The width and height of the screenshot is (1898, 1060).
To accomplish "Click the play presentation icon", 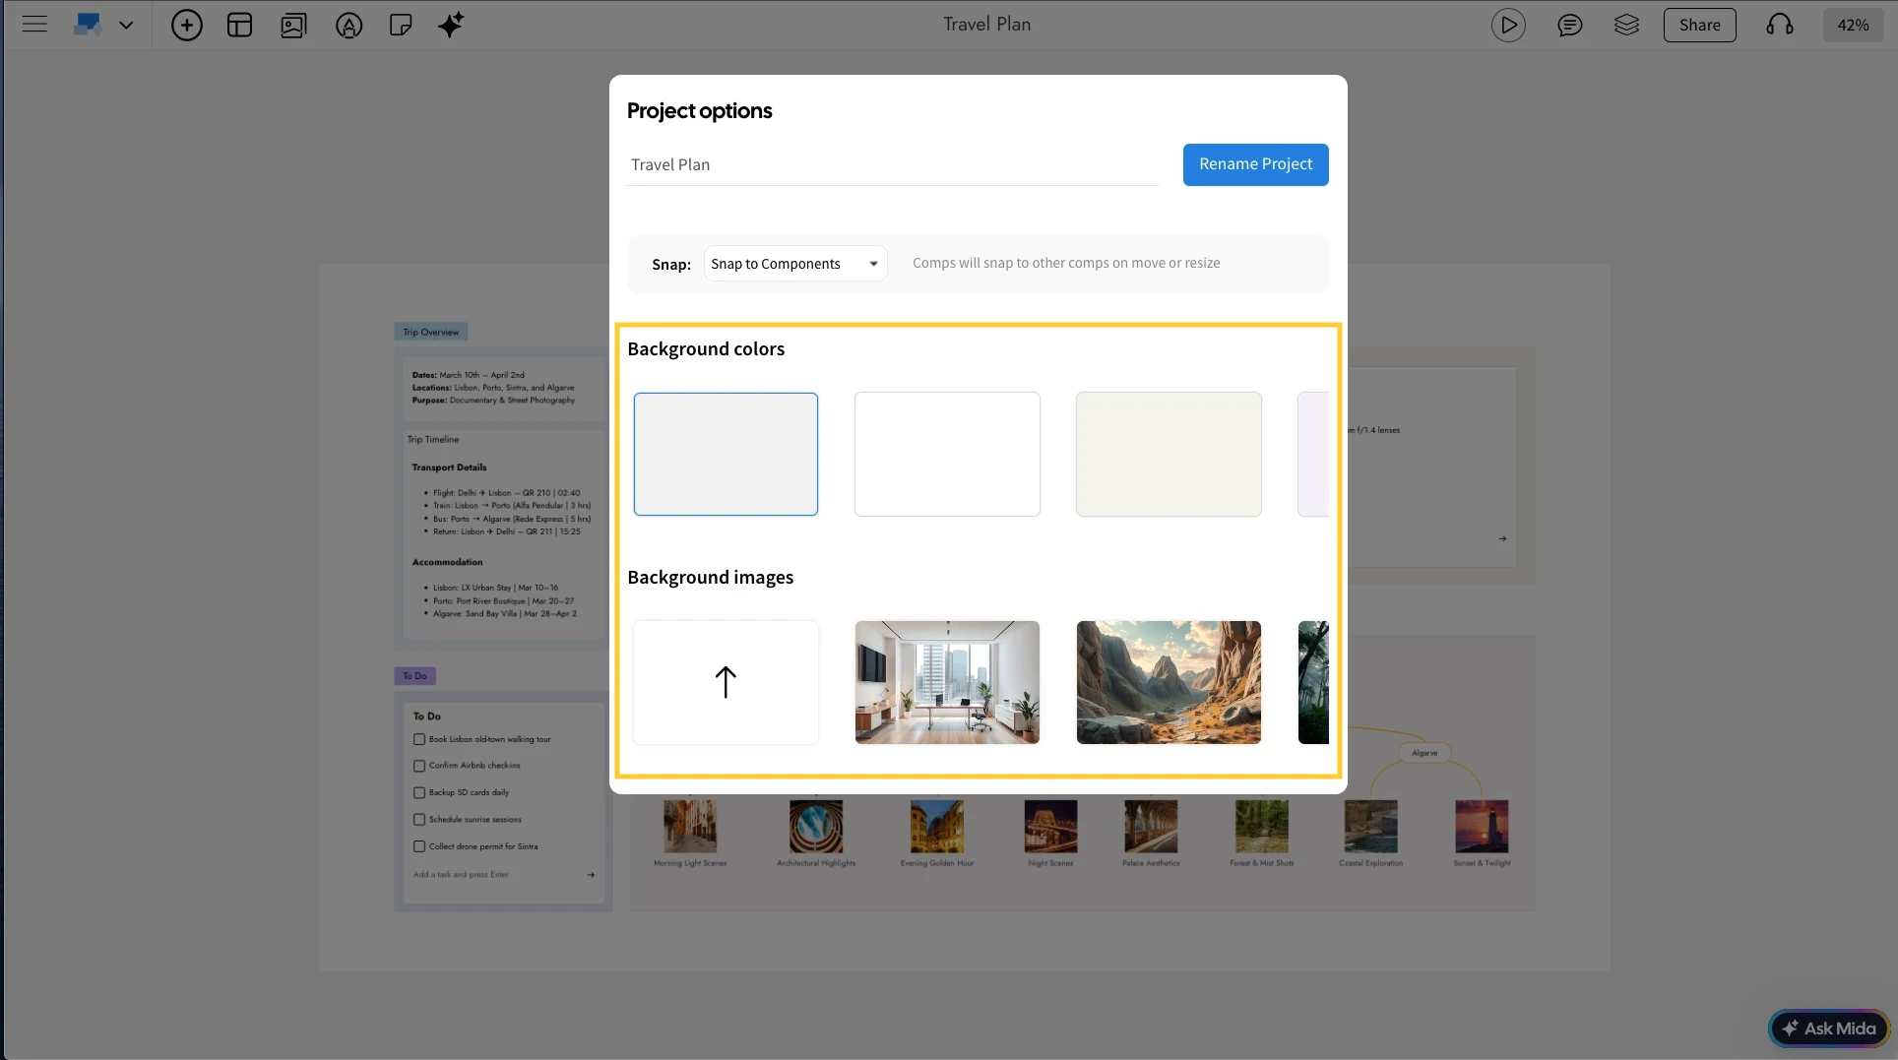I will (x=1509, y=25).
